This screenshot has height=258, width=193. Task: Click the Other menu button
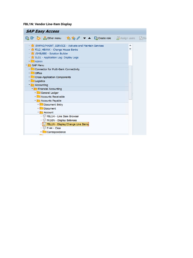click(x=52, y=38)
